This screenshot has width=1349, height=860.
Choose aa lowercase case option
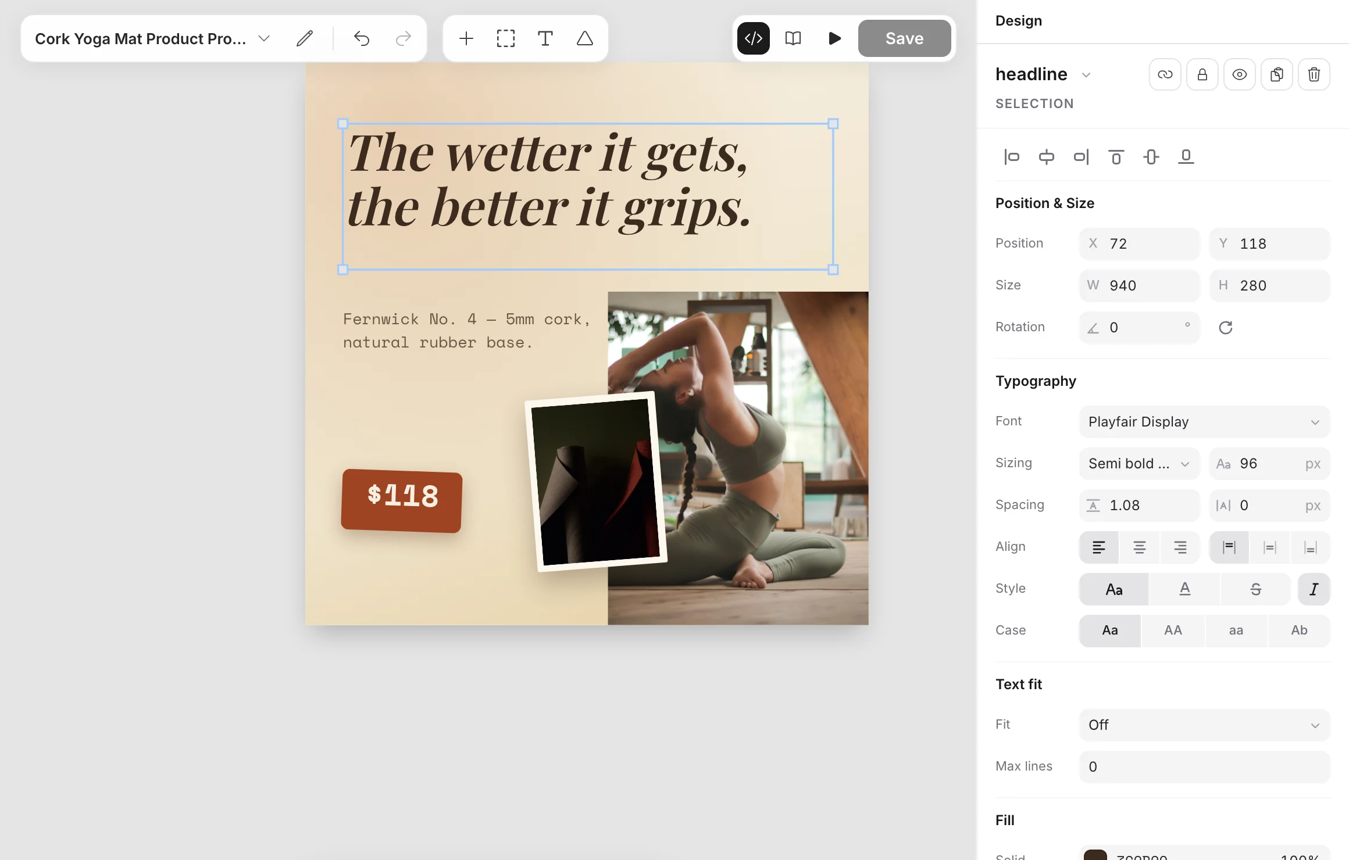pos(1236,630)
